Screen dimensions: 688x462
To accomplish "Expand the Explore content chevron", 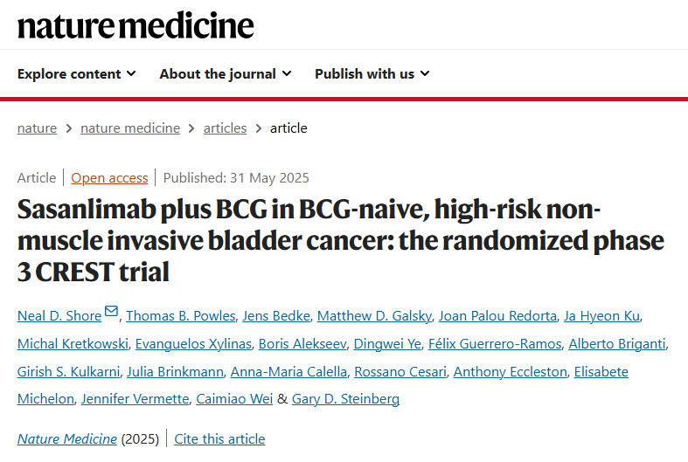I will click(131, 73).
